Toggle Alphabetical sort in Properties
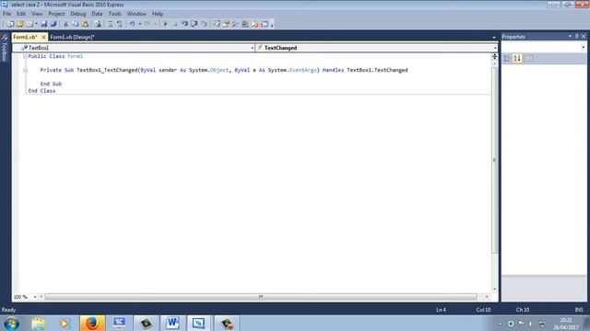 517,59
